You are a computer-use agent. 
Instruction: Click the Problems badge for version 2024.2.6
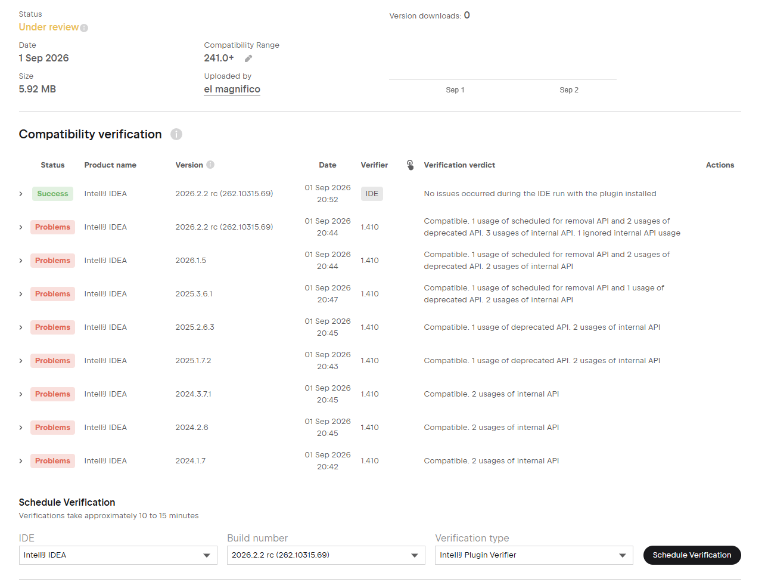52,428
